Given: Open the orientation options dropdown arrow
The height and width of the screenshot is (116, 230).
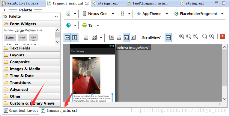Looking at the screenshot, I should (129, 14).
